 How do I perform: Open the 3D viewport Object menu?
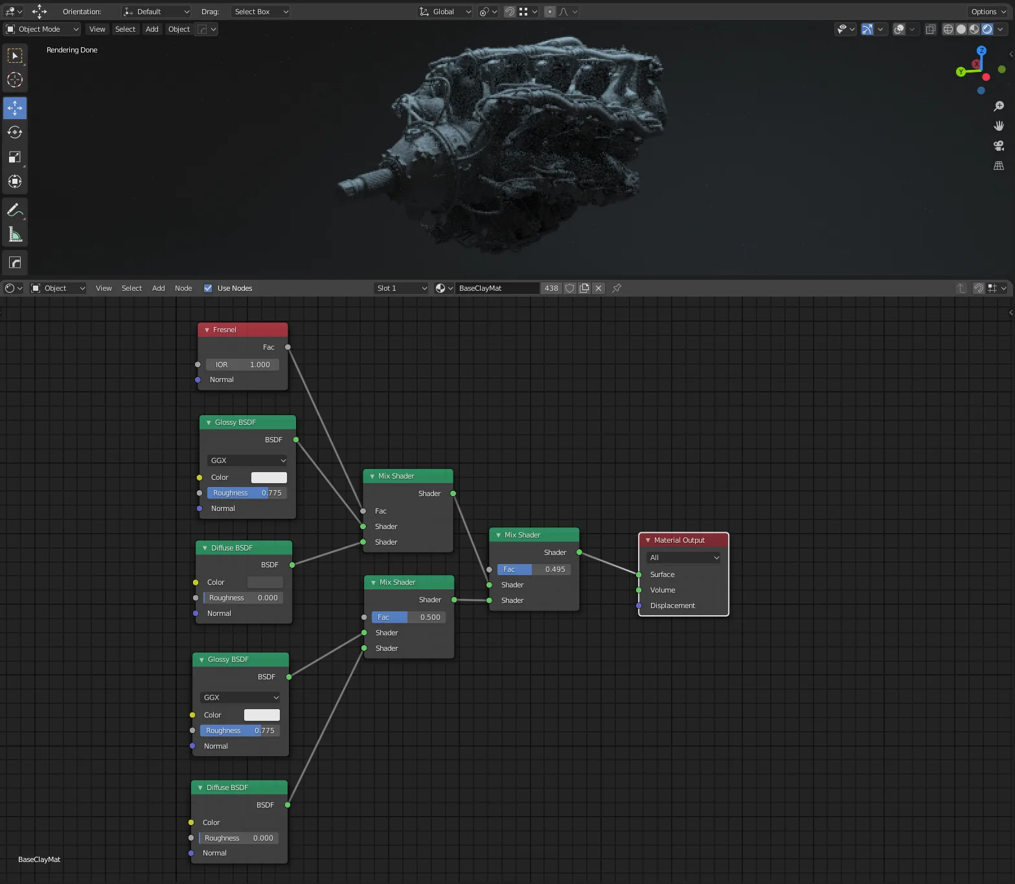[x=179, y=29]
